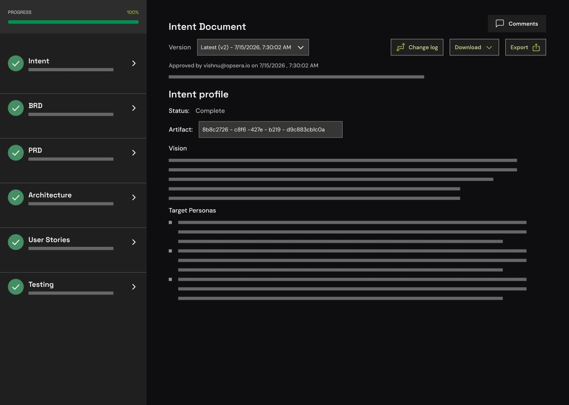Screen dimensions: 569x405
Task: Open the Version dropdown showing Latest (v2)
Action: (253, 47)
